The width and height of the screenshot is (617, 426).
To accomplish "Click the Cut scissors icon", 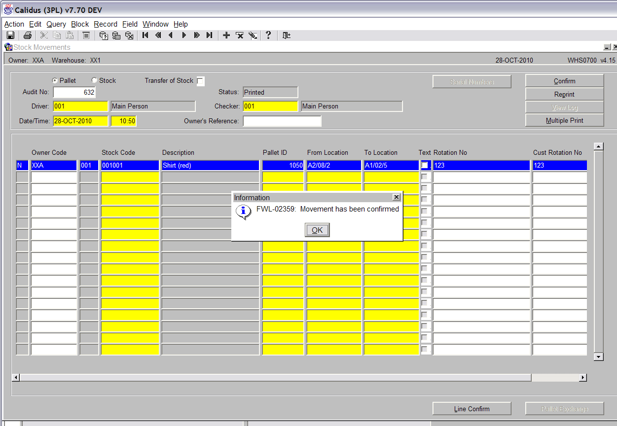I will (44, 35).
